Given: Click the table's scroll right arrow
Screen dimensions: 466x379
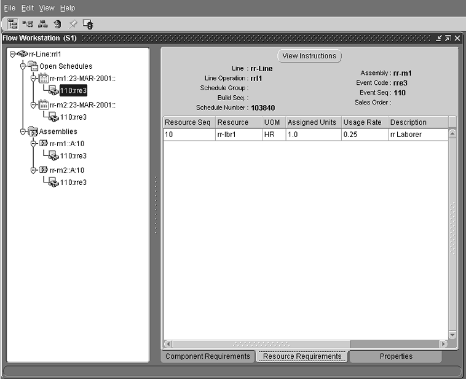Looking at the screenshot, I should point(443,344).
